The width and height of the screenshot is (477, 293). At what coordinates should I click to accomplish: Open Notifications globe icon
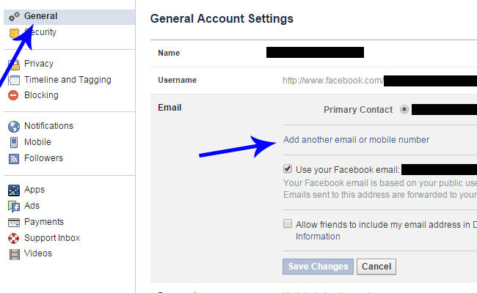14,126
